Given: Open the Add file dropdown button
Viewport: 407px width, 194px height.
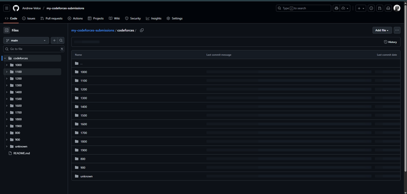Looking at the screenshot, I should tap(382, 30).
